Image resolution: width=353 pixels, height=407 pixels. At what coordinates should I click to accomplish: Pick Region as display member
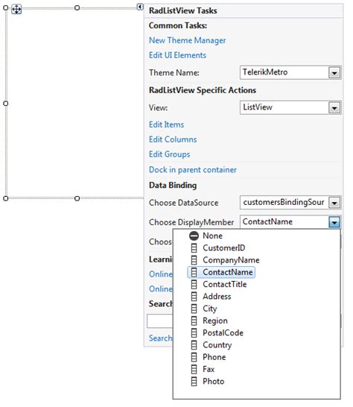coord(215,321)
